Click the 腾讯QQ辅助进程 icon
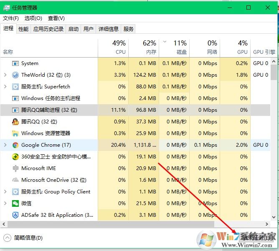This screenshot has height=251, width=279. tap(15, 110)
